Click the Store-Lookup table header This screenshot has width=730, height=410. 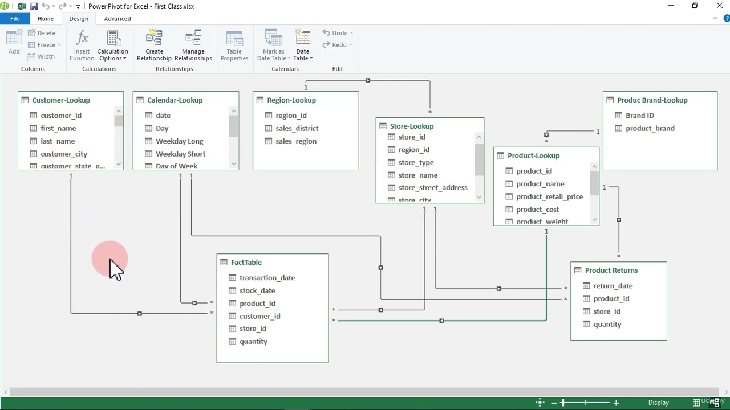[x=430, y=125]
